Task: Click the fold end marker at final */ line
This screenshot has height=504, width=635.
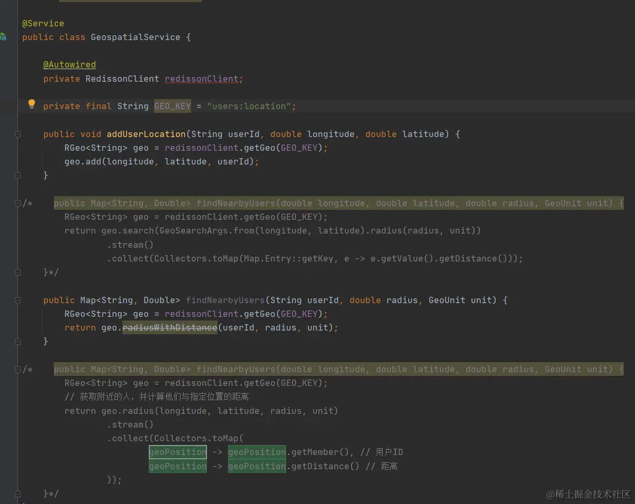Action: coord(18,494)
